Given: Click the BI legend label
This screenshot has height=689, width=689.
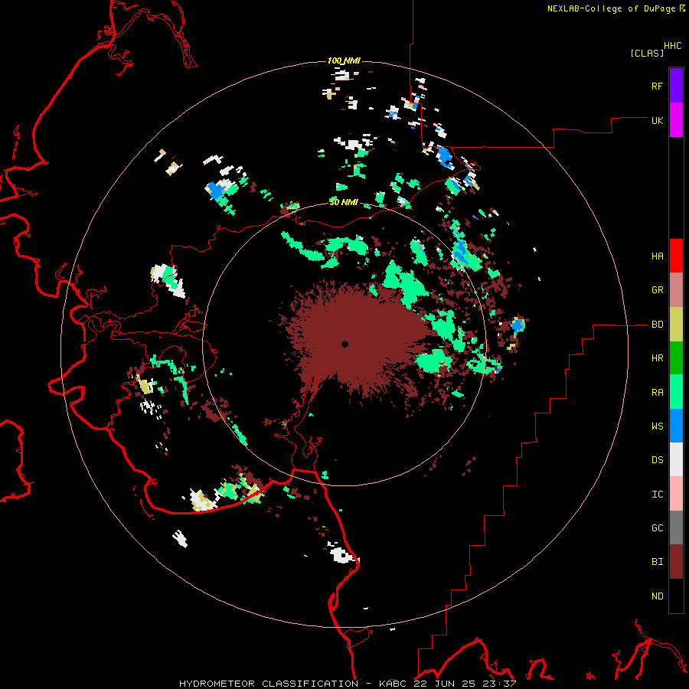Looking at the screenshot, I should point(657,562).
